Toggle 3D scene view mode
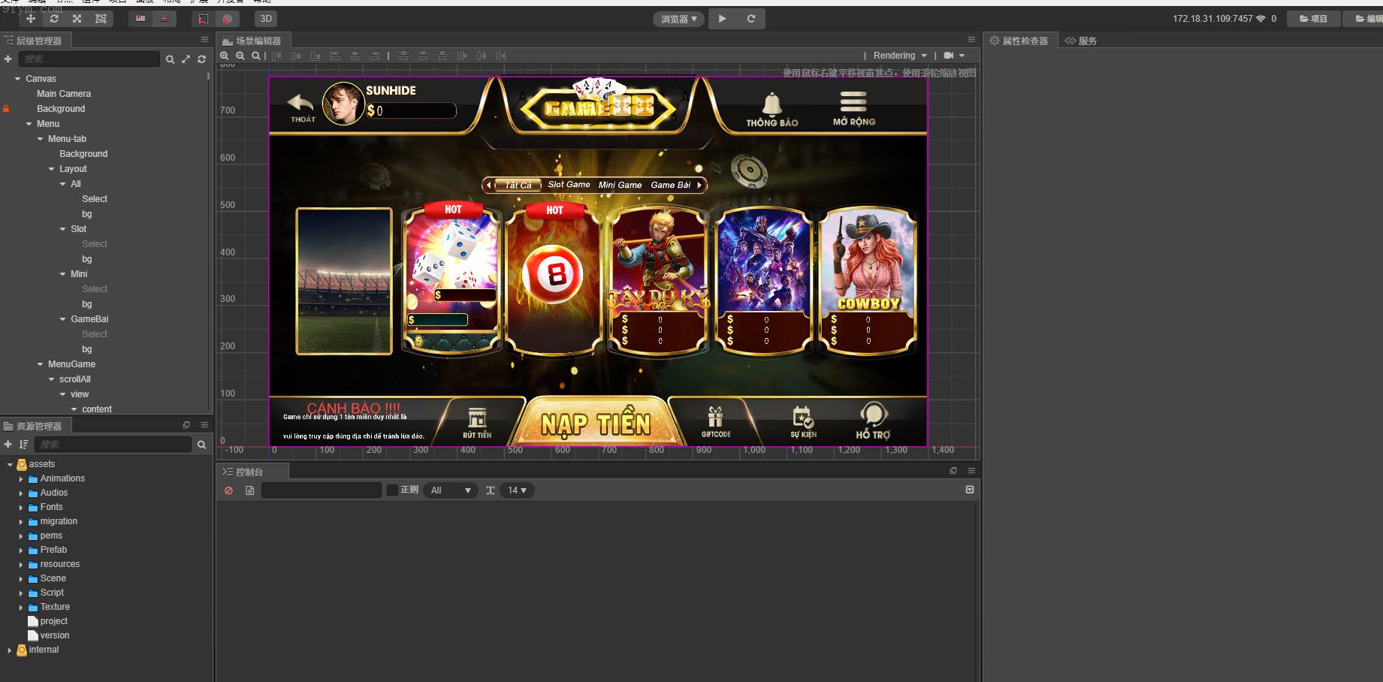 tap(266, 19)
